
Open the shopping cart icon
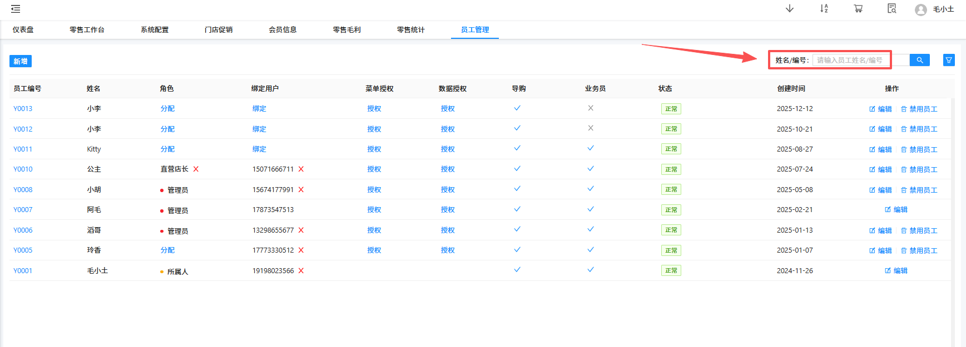pos(858,9)
